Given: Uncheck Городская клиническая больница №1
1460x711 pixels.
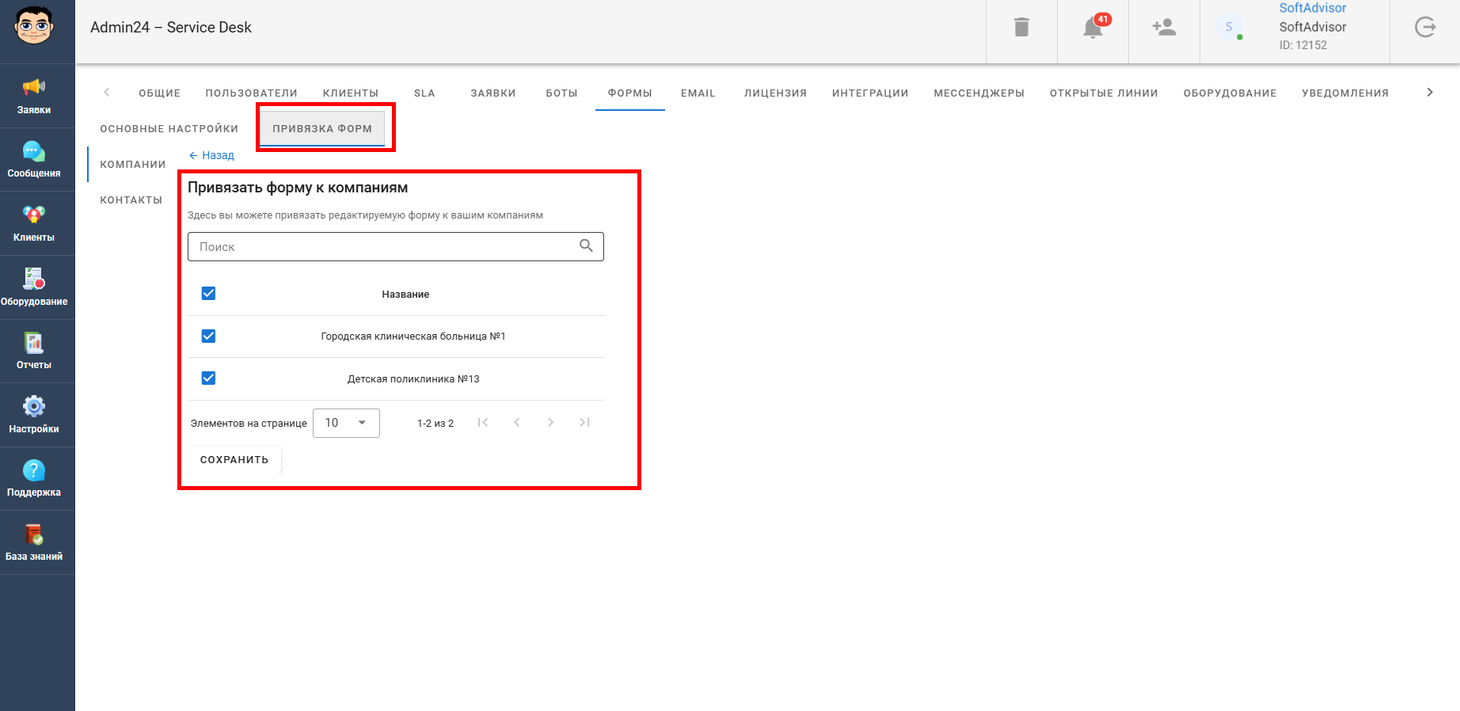Looking at the screenshot, I should click(208, 336).
